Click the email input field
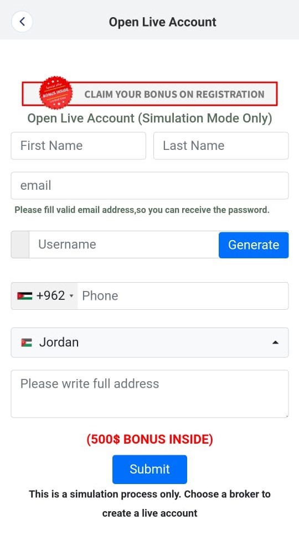The image size is (299, 546). [150, 186]
